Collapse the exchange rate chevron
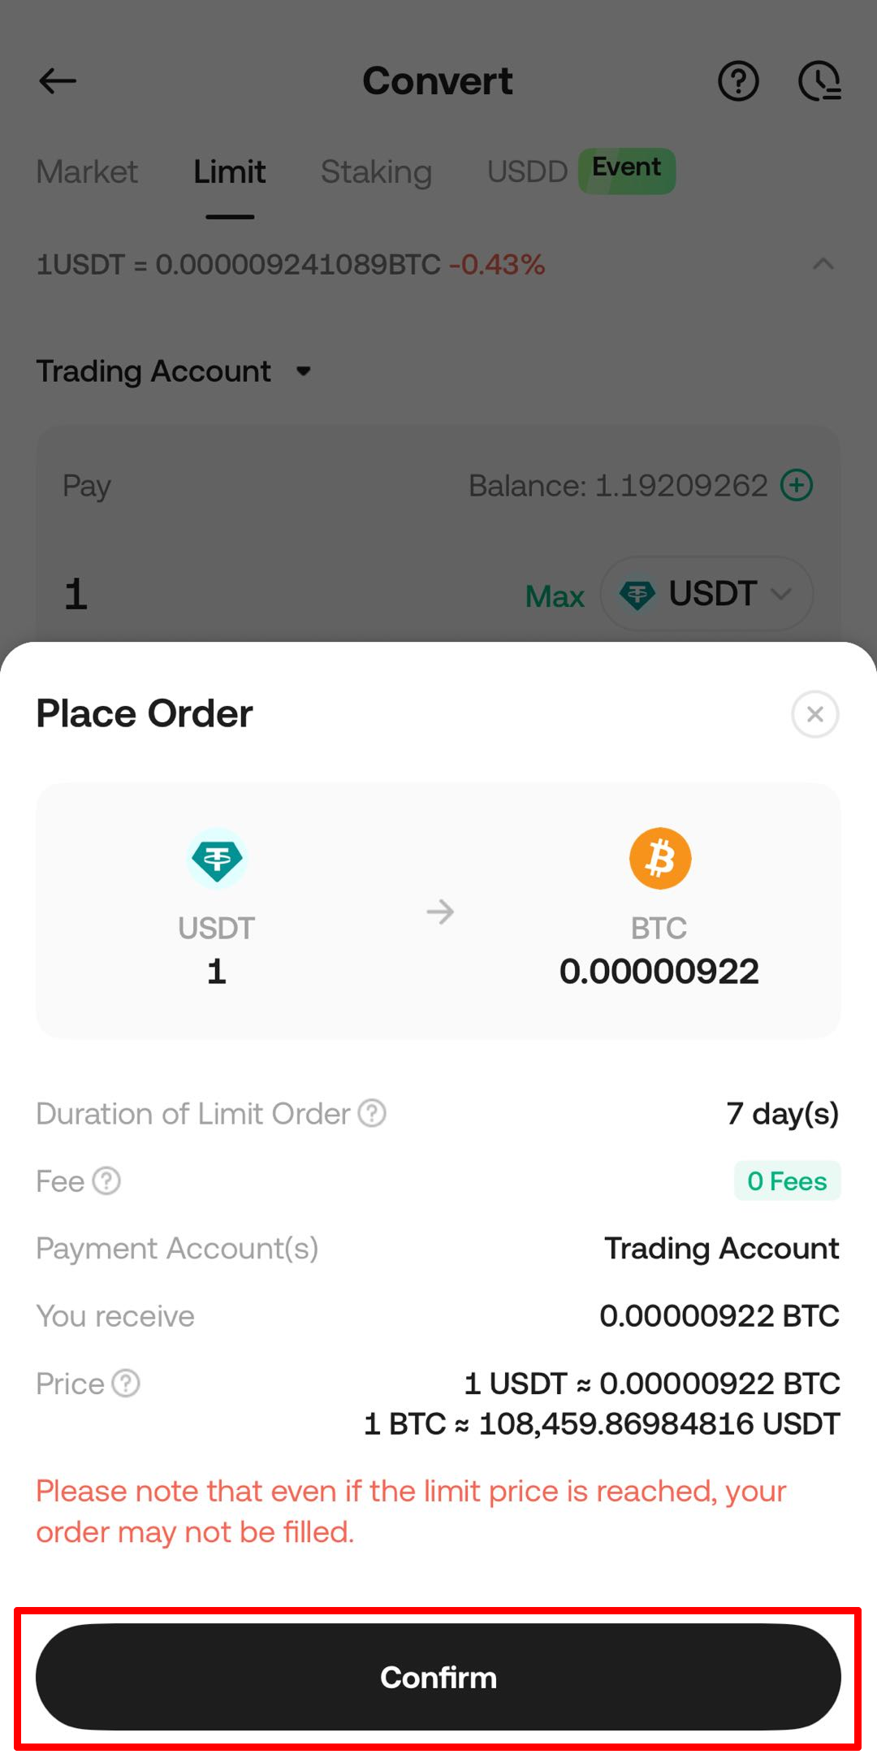The image size is (877, 1763). (x=823, y=264)
